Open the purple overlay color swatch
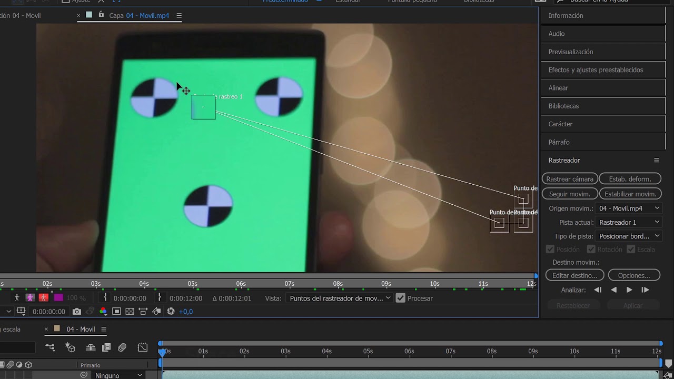The width and height of the screenshot is (674, 379). (58, 298)
